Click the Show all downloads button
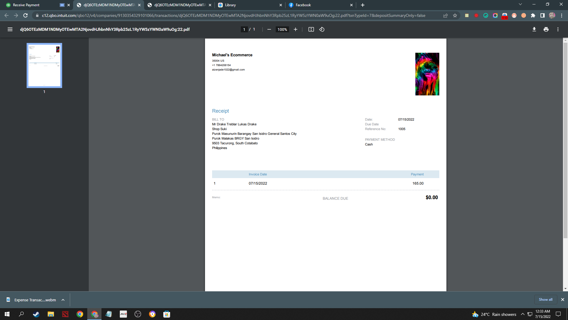This screenshot has height=320, width=568. (545, 300)
